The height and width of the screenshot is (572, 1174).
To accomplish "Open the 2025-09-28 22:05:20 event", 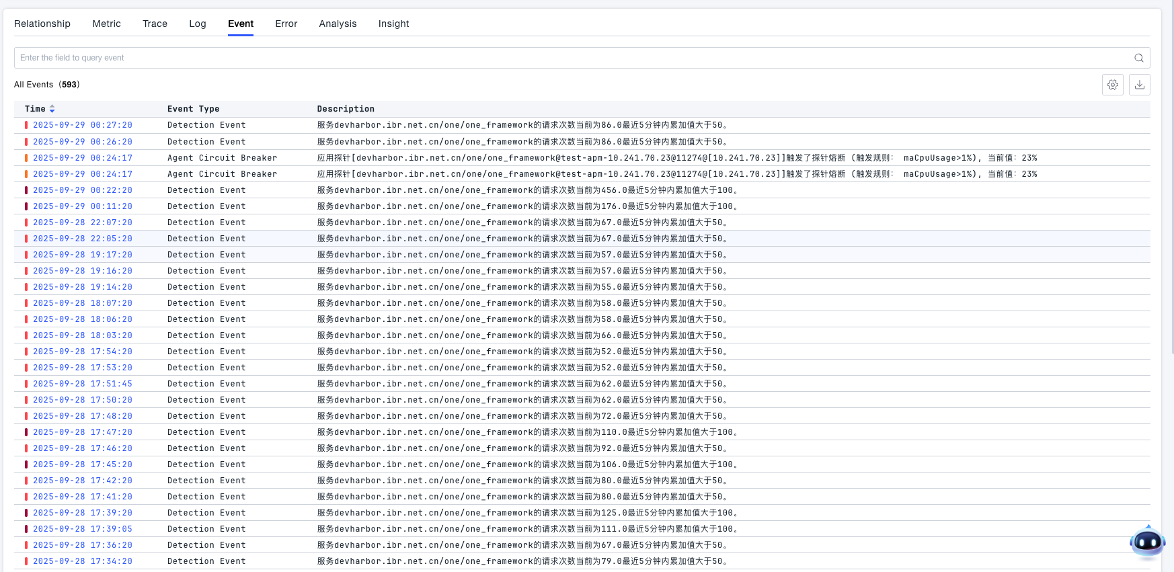I will (x=83, y=239).
